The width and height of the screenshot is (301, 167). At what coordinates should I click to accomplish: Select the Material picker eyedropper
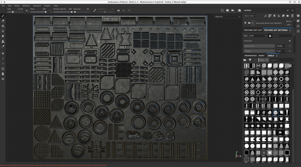(3, 47)
